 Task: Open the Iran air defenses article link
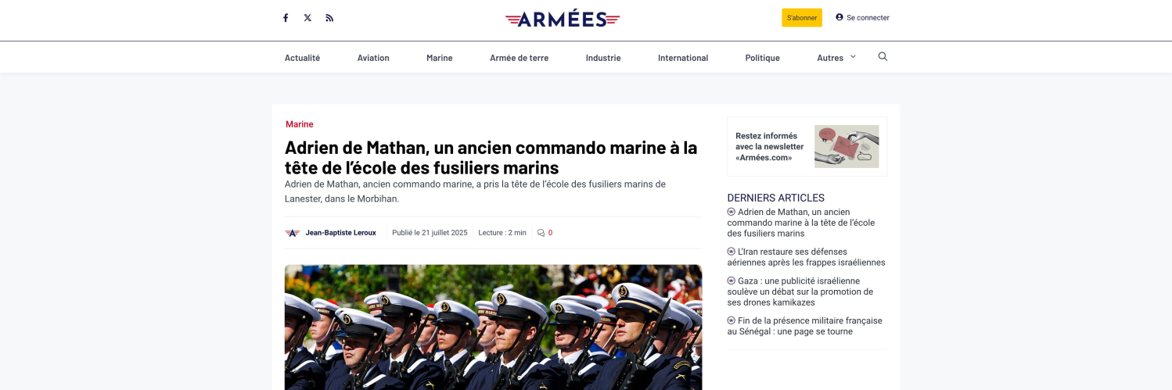806,257
